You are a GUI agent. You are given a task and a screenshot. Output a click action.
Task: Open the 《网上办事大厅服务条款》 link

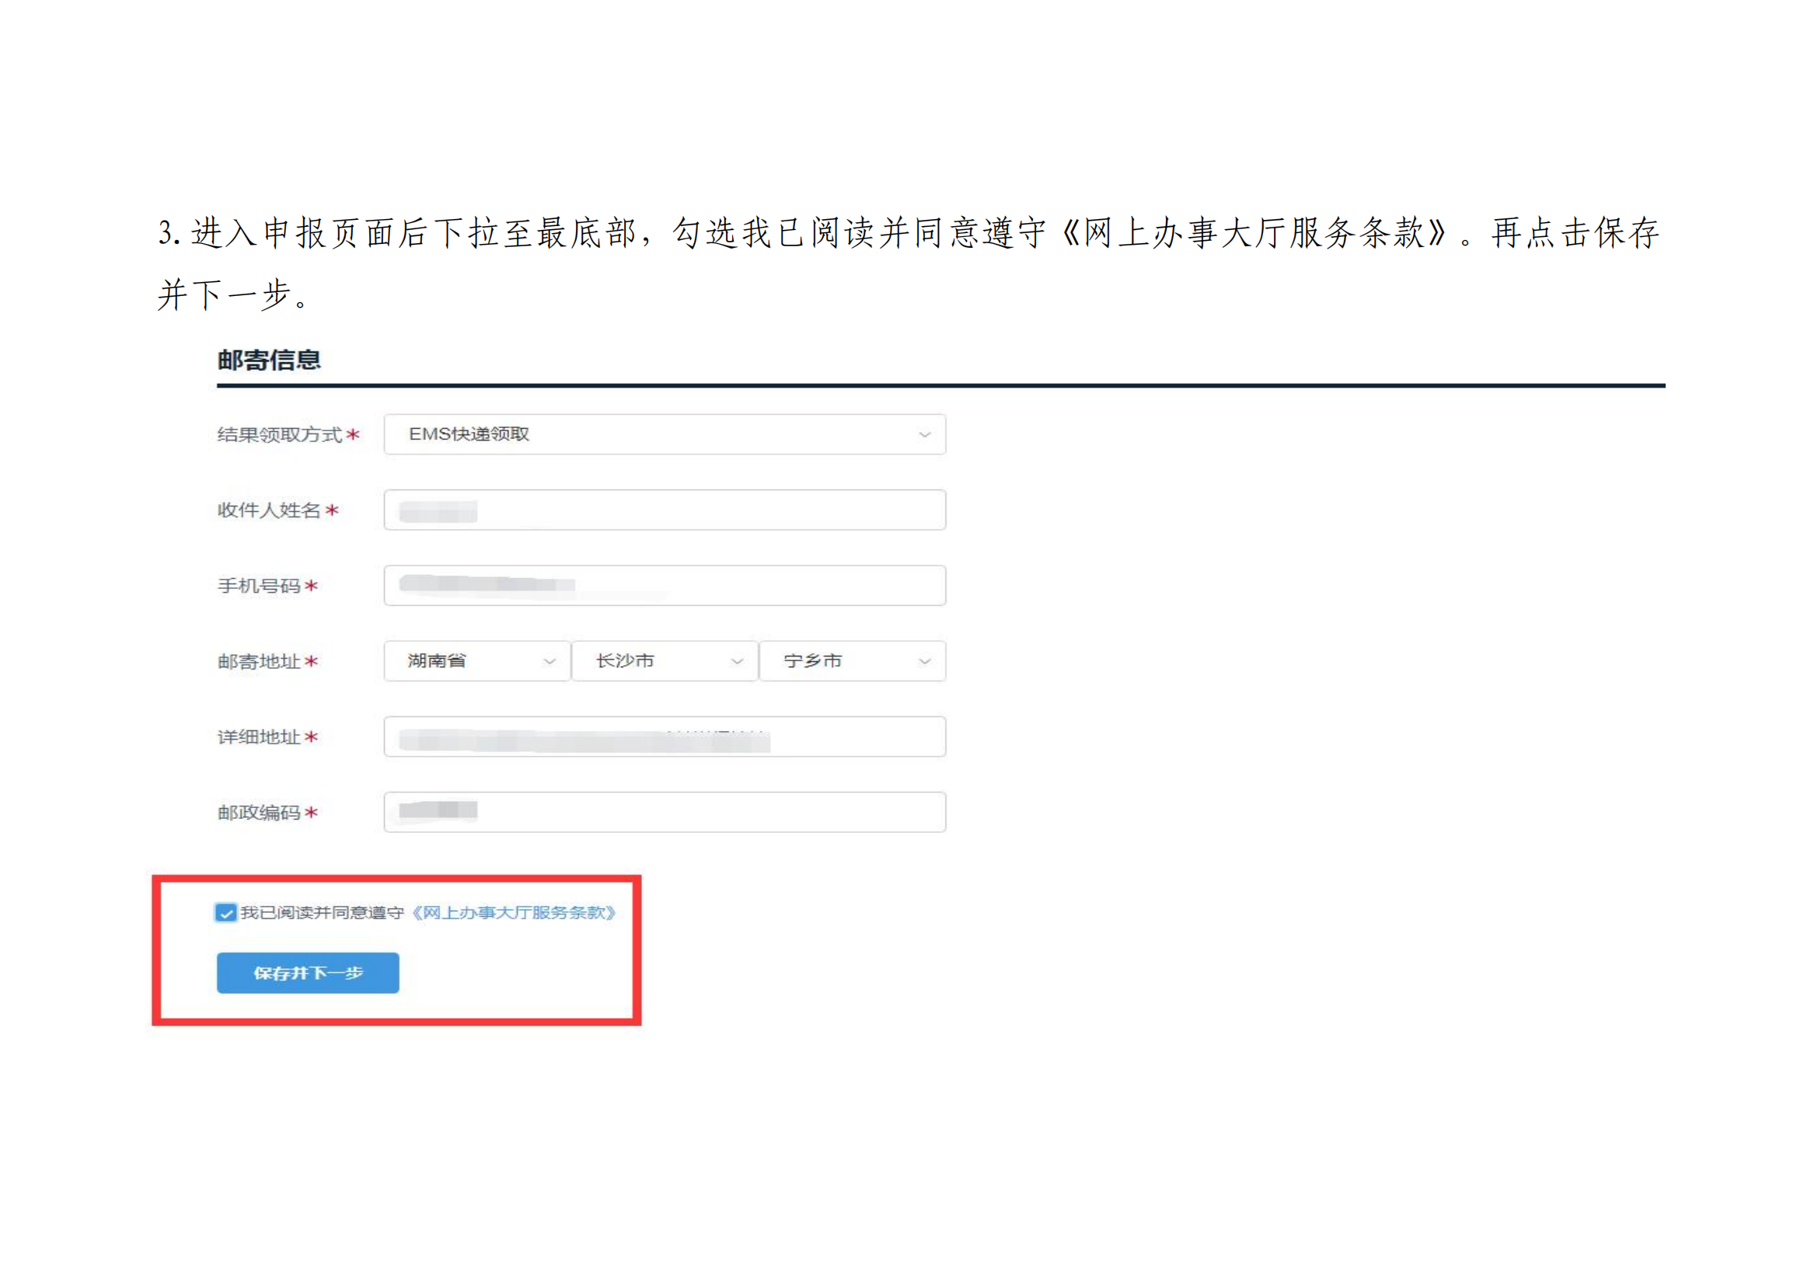(x=513, y=913)
